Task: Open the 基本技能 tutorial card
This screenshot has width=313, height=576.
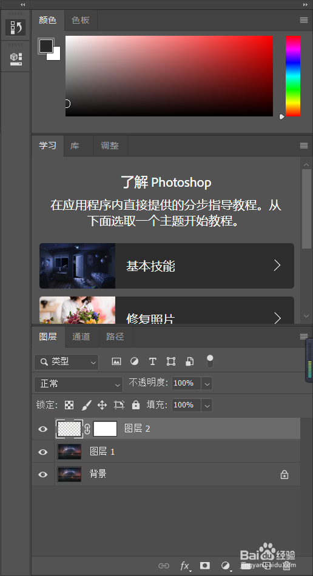Action: [x=167, y=266]
